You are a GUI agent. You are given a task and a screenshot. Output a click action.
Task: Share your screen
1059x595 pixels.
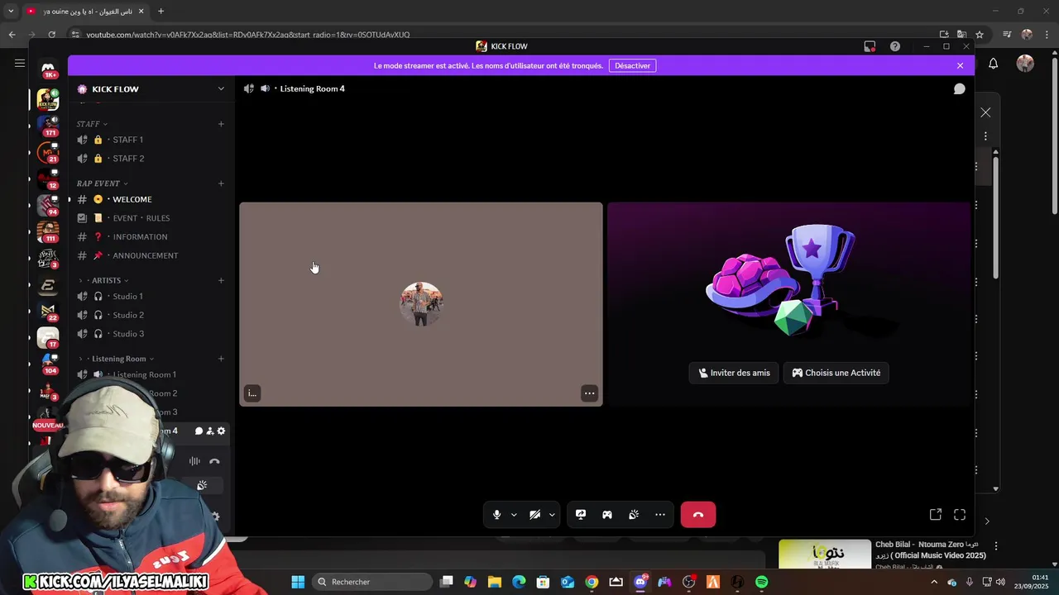point(581,514)
